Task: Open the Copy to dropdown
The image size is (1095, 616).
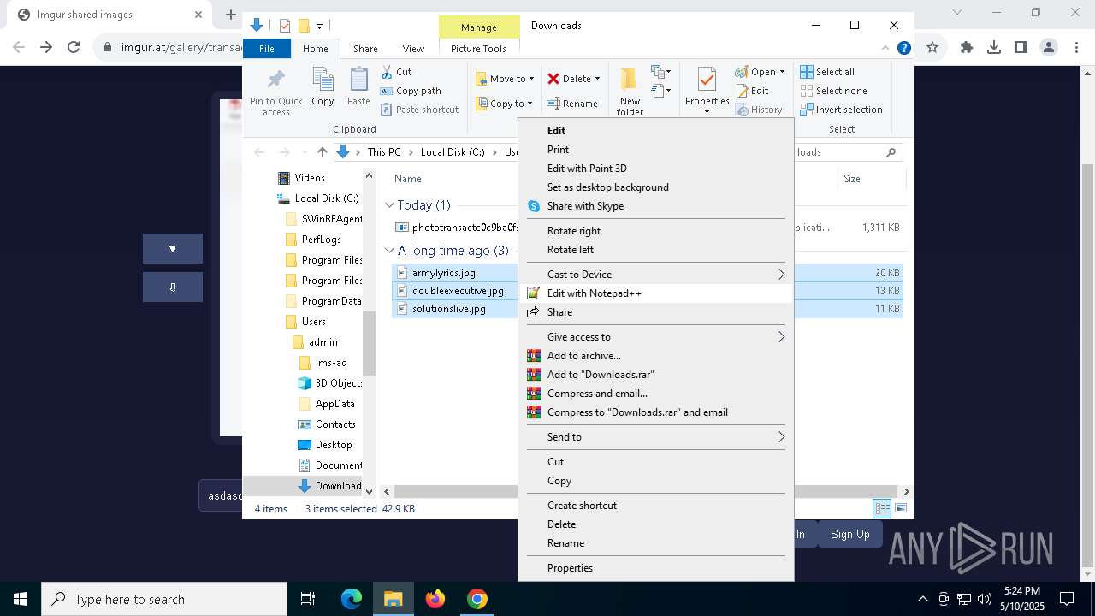Action: point(505,104)
